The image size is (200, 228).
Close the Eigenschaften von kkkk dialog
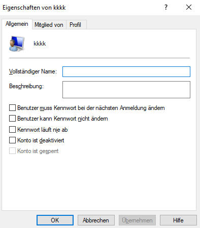(x=189, y=7)
